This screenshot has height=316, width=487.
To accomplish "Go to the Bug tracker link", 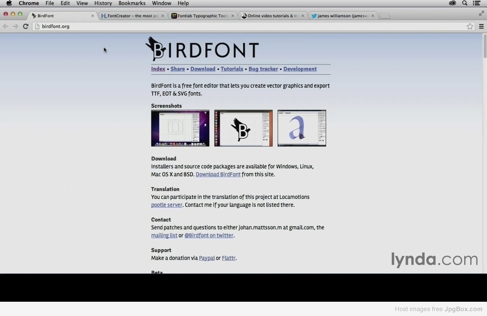I will coord(263,69).
